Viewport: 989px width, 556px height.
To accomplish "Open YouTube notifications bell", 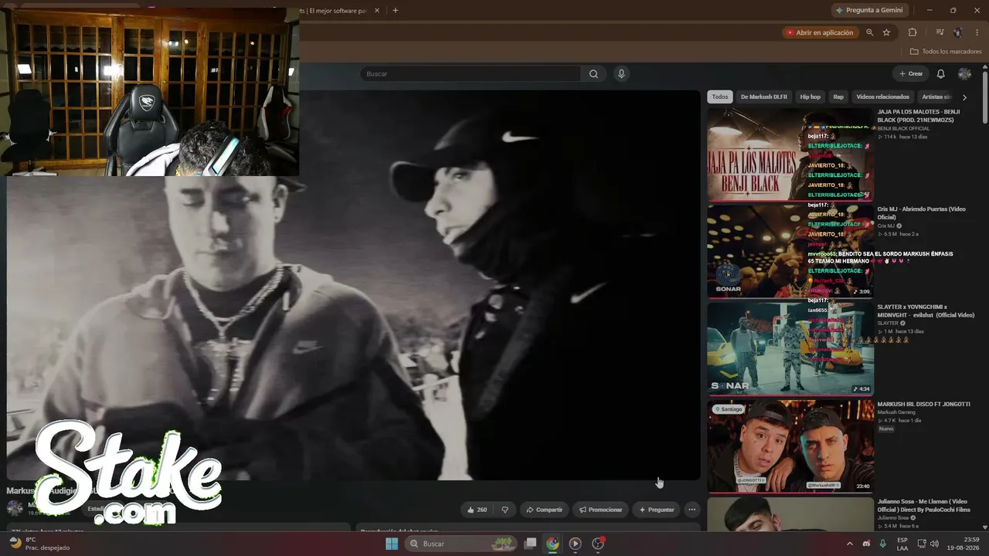I will (x=941, y=74).
